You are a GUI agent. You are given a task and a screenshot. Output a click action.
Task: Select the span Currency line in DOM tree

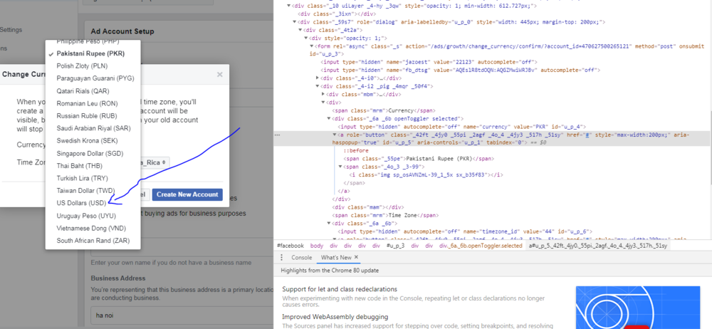(x=384, y=110)
